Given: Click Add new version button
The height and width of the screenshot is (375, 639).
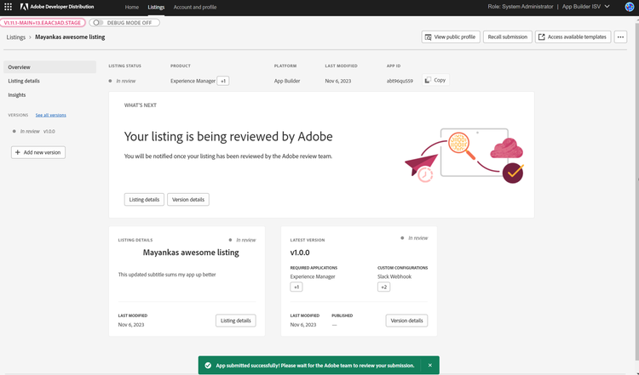Looking at the screenshot, I should coord(38,152).
